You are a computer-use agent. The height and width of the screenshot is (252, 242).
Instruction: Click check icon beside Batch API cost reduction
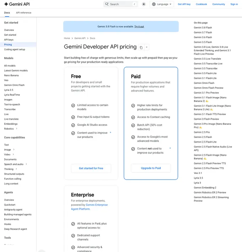[133, 125]
